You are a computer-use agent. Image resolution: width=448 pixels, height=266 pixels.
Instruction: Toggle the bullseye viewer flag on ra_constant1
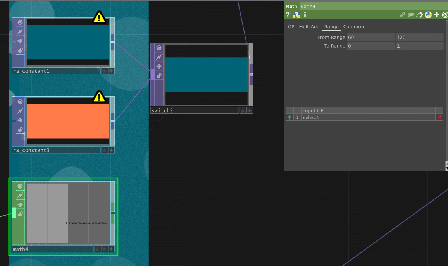coord(20,22)
